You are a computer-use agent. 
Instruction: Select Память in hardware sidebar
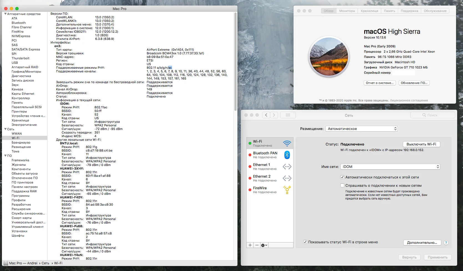tap(17, 103)
